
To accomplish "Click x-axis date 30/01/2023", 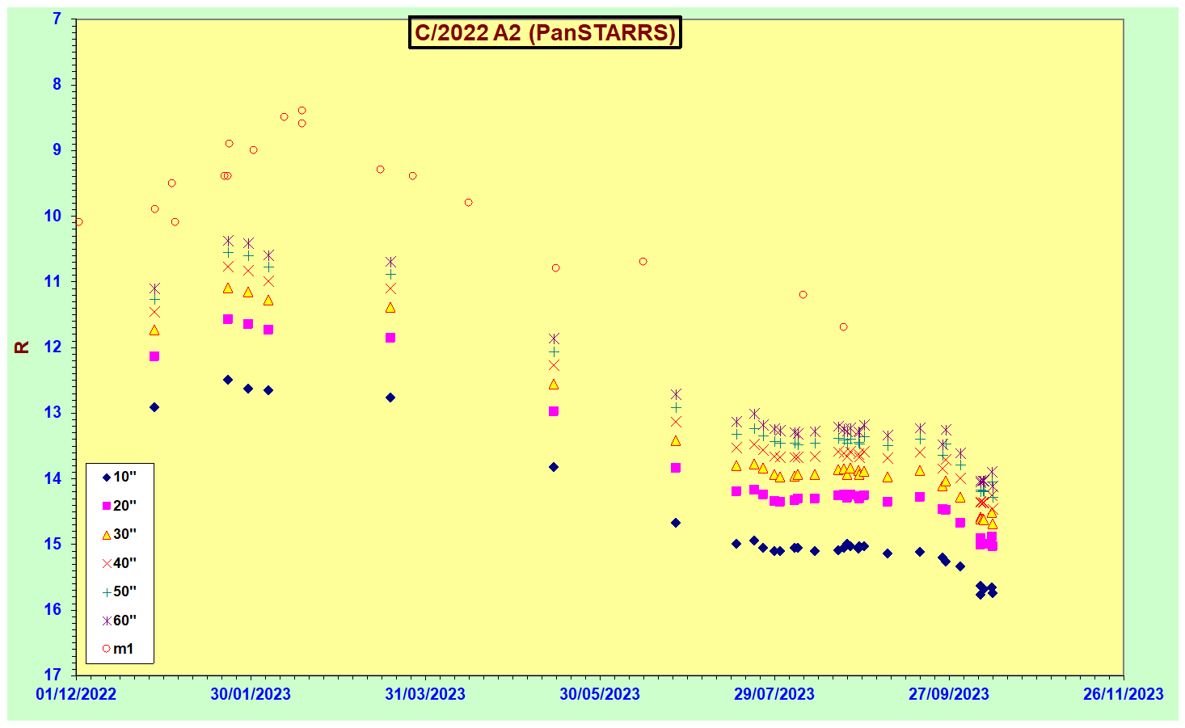I will [x=251, y=694].
